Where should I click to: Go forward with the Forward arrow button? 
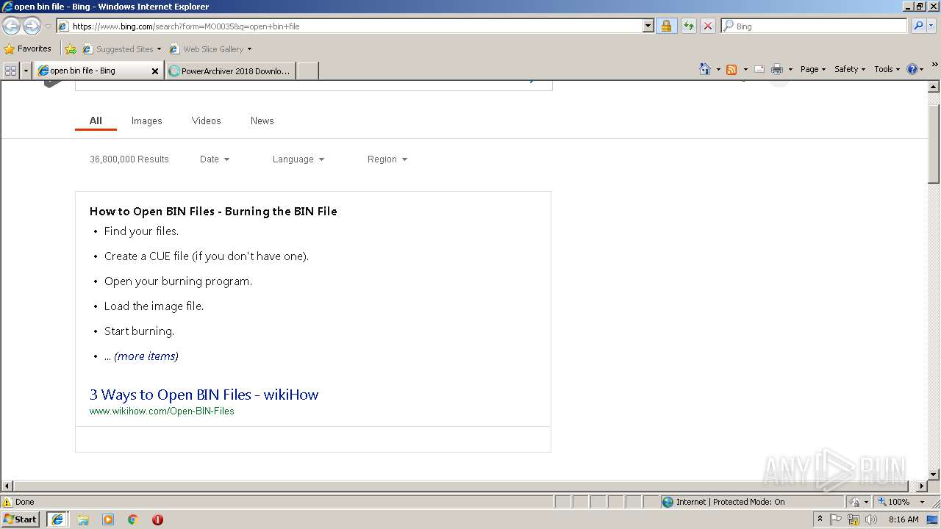click(32, 26)
